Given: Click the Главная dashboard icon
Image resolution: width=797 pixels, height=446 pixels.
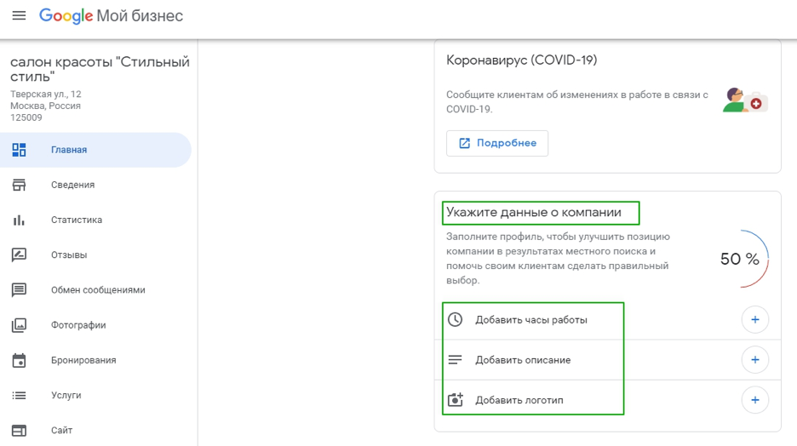Looking at the screenshot, I should pyautogui.click(x=19, y=150).
